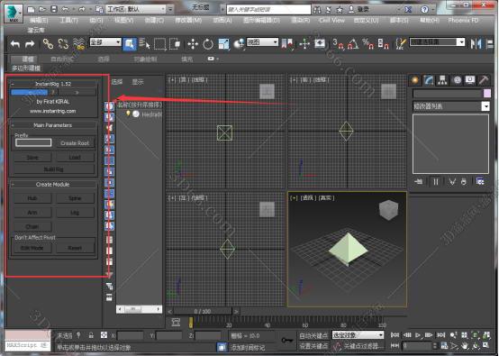Viewport: 499px width, 356px height.
Task: Open the named selection sets dropdown
Action: coord(437,42)
